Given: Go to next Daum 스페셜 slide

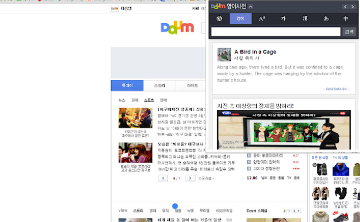Looking at the screenshot, I should (298, 210).
